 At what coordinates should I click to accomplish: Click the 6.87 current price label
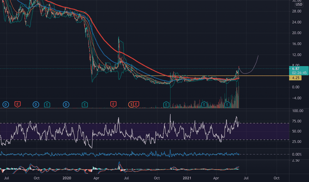(296, 69)
